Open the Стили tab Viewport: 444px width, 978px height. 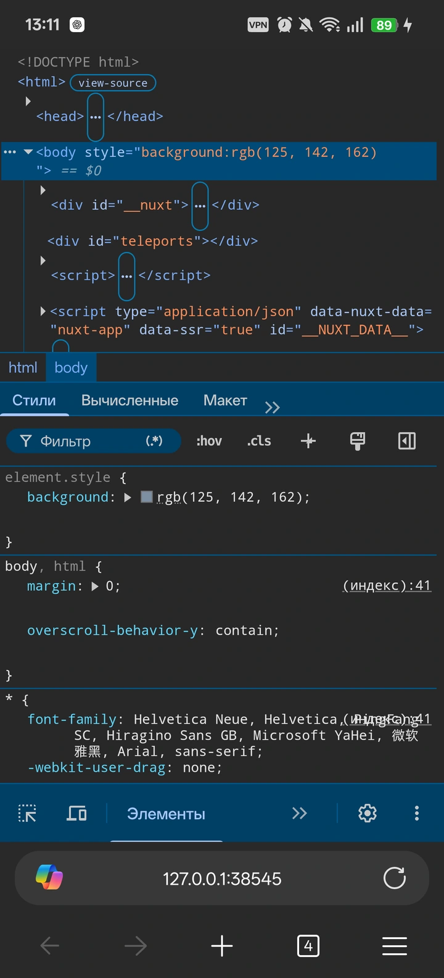click(x=34, y=400)
